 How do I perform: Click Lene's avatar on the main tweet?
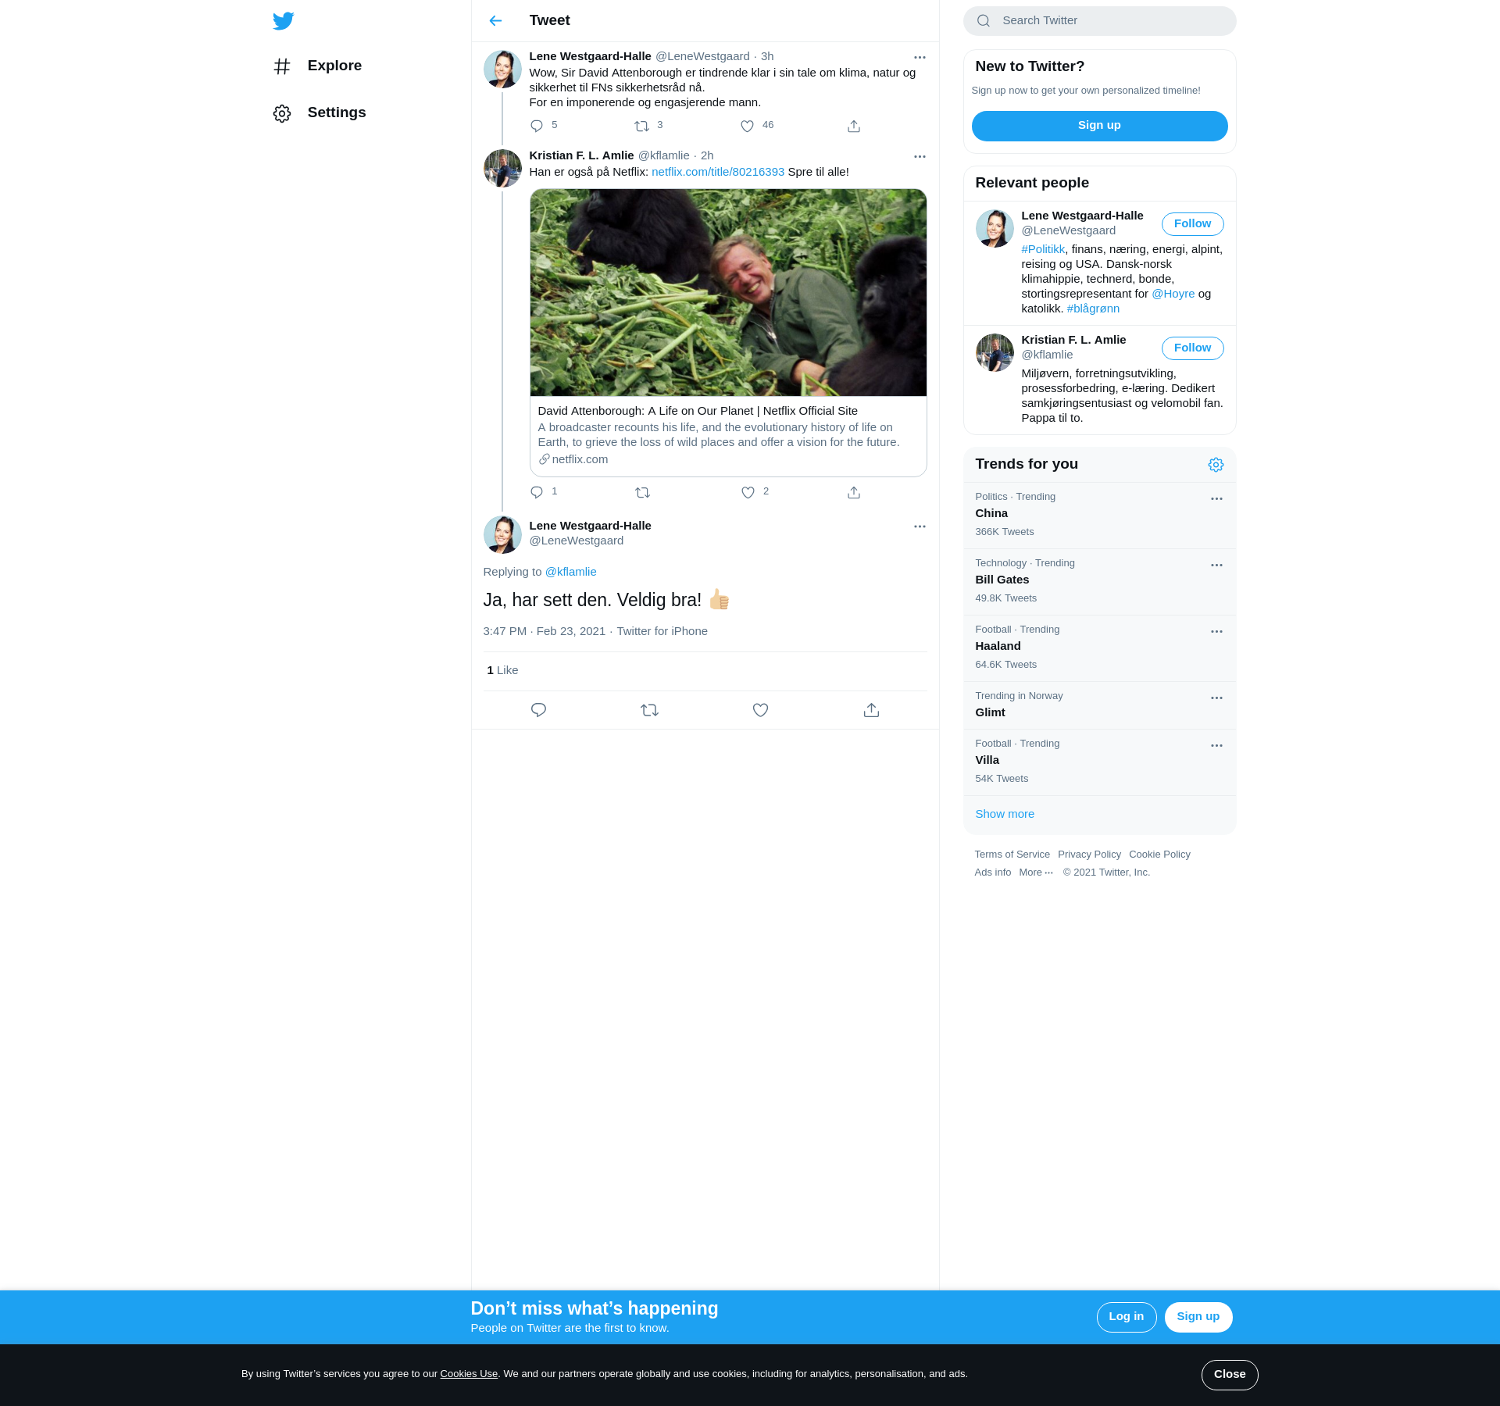(502, 534)
